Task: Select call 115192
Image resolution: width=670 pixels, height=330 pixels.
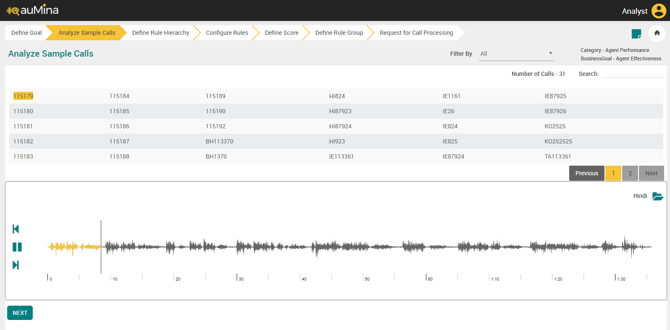Action: [x=215, y=126]
